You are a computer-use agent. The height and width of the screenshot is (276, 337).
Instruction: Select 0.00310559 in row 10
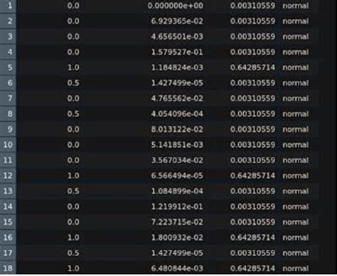pos(252,145)
